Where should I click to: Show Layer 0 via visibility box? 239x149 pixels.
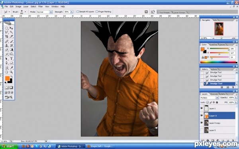(x=202, y=130)
